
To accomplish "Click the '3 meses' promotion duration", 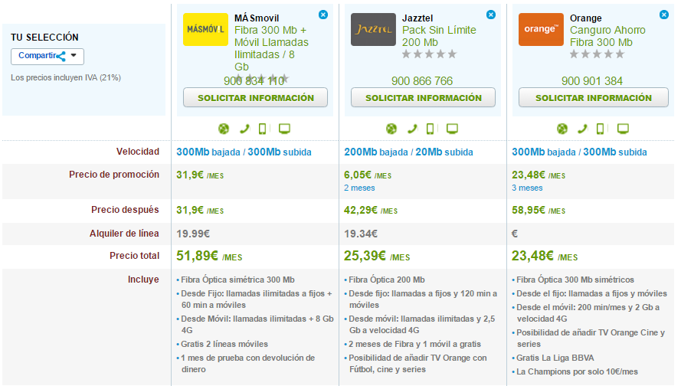I will (x=527, y=188).
